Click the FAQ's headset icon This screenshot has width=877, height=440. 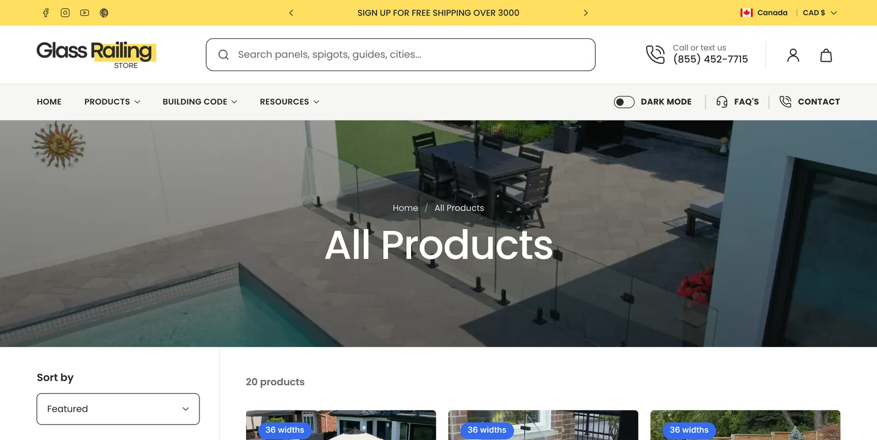(722, 102)
